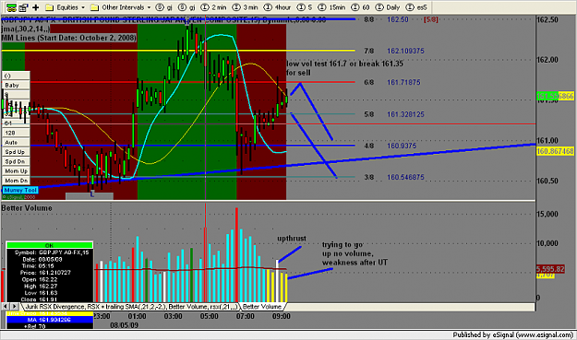
Task: Open the chart properties icon
Action: click(23, 7)
